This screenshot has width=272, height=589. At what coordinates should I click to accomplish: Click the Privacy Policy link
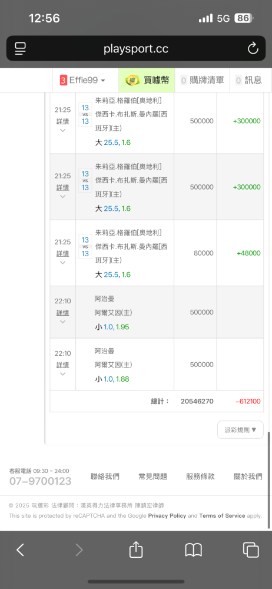click(167, 516)
